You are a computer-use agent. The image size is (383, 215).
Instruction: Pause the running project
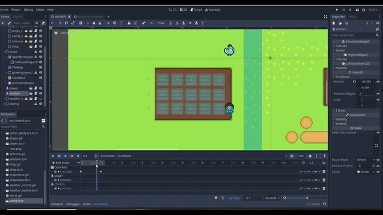pyautogui.click(x=344, y=10)
